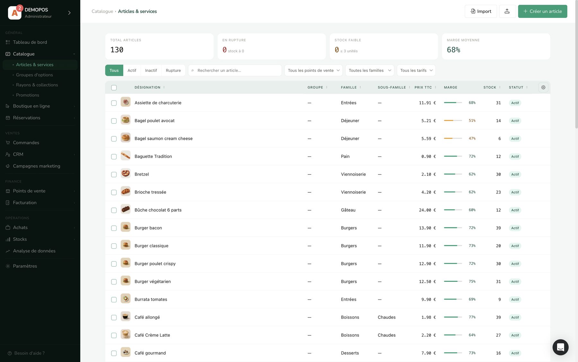
Task: Click the Bretzel product thumbnail
Action: (126, 173)
